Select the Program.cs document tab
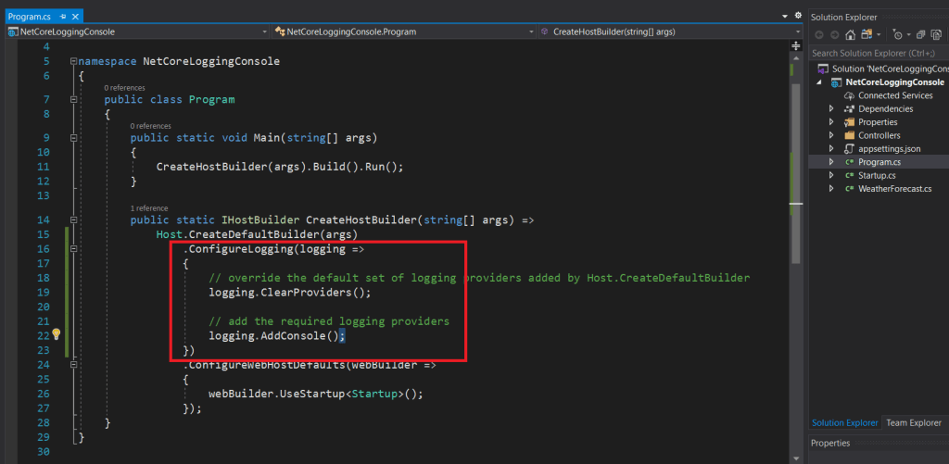Image resolution: width=949 pixels, height=464 pixels. point(28,17)
